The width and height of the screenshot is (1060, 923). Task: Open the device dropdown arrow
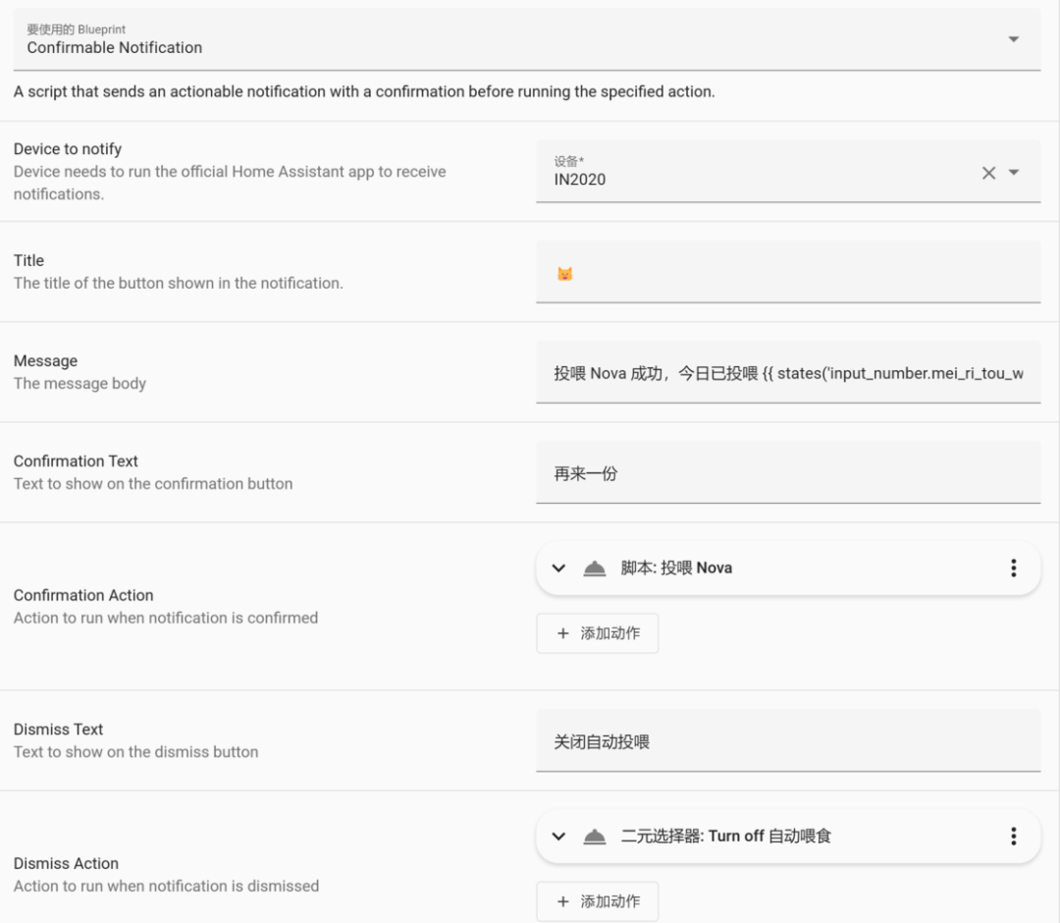pyautogui.click(x=1014, y=173)
